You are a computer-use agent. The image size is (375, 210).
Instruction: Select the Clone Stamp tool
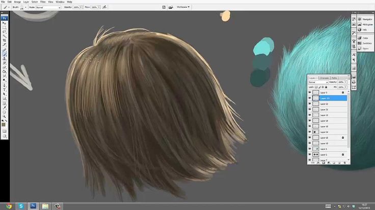tap(4, 58)
